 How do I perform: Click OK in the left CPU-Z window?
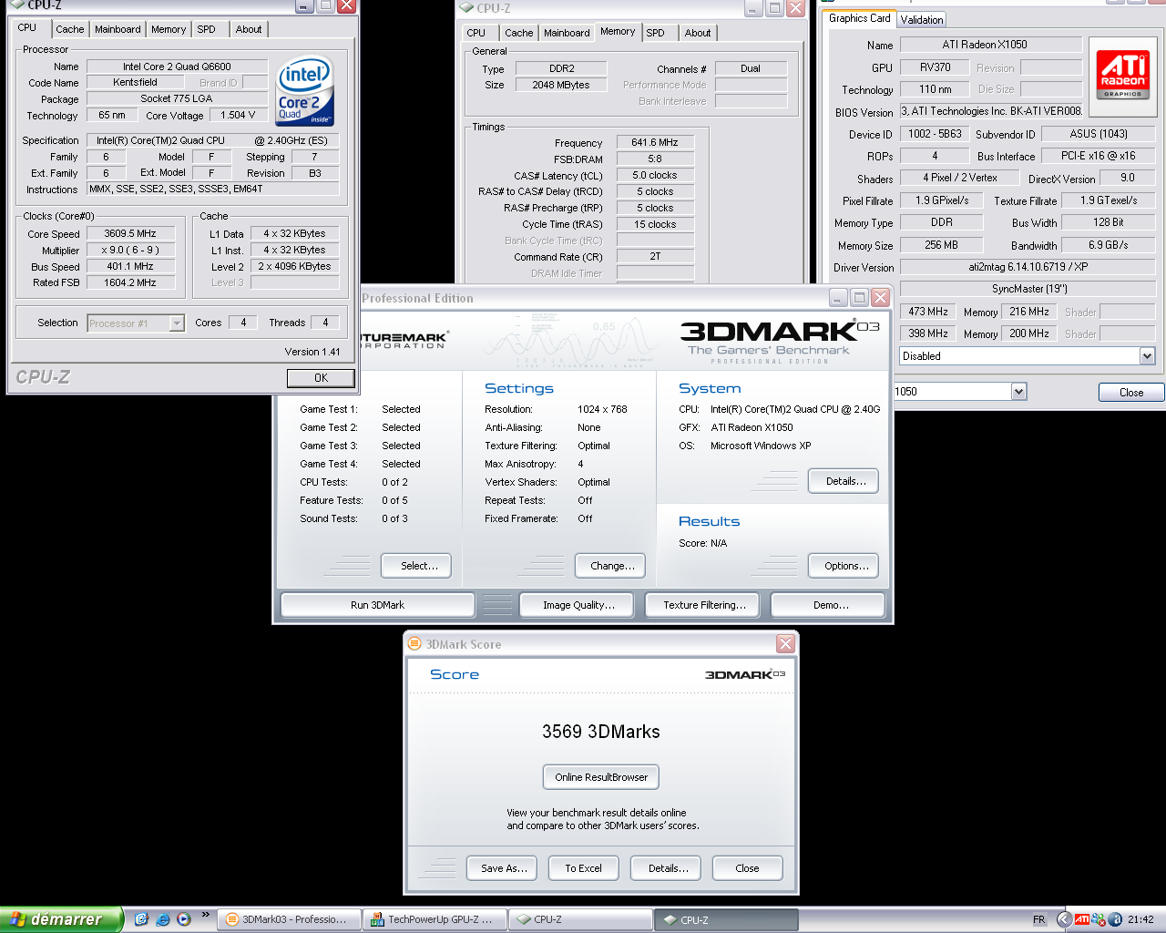point(321,377)
